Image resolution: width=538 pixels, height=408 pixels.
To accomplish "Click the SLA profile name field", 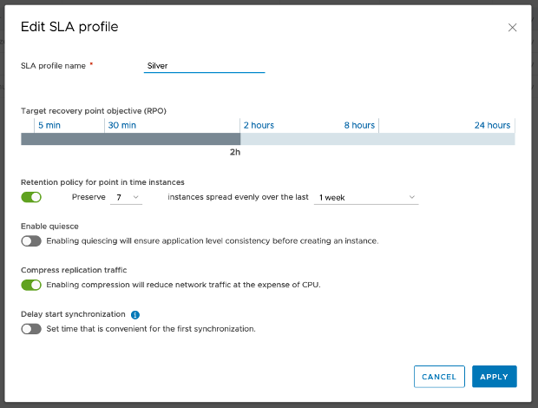I will coord(204,65).
